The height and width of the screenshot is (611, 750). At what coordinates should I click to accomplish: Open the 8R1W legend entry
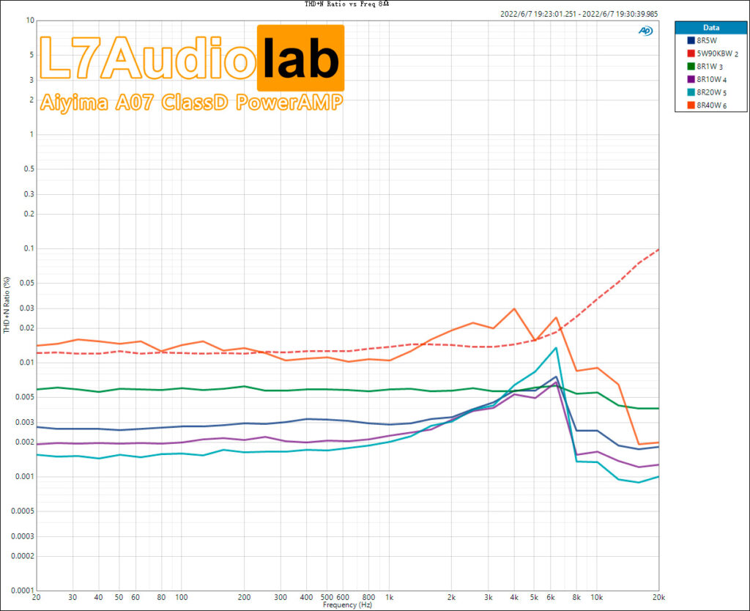point(705,65)
